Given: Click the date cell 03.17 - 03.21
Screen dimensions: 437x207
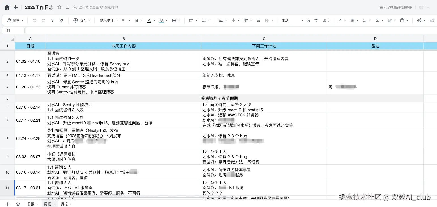Looking at the screenshot, I should pyautogui.click(x=30, y=188).
